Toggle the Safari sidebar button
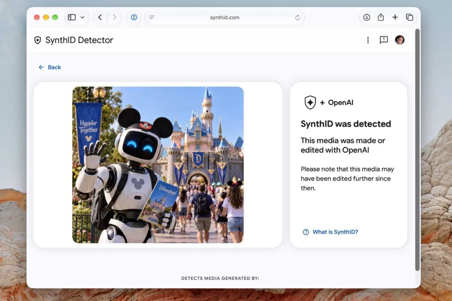 72,17
